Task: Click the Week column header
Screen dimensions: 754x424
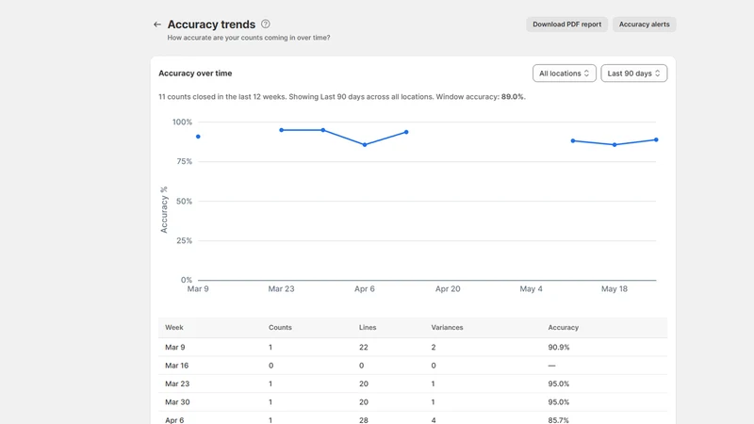Action: (174, 327)
